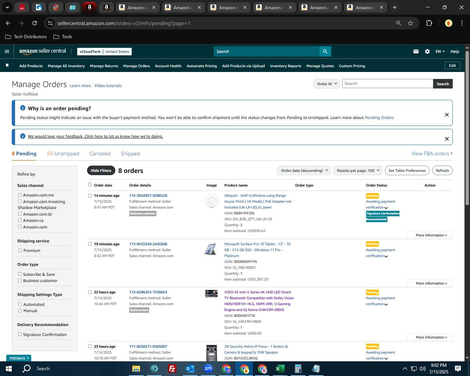Open the Windows Start menu
Viewport: 470px width, 376px height.
[x=9, y=369]
